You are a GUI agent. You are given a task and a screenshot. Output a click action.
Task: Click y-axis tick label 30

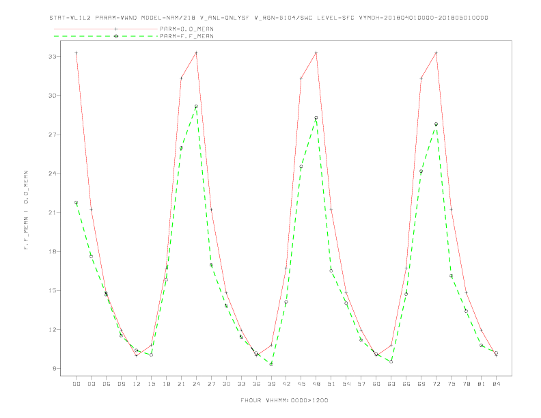coord(53,95)
